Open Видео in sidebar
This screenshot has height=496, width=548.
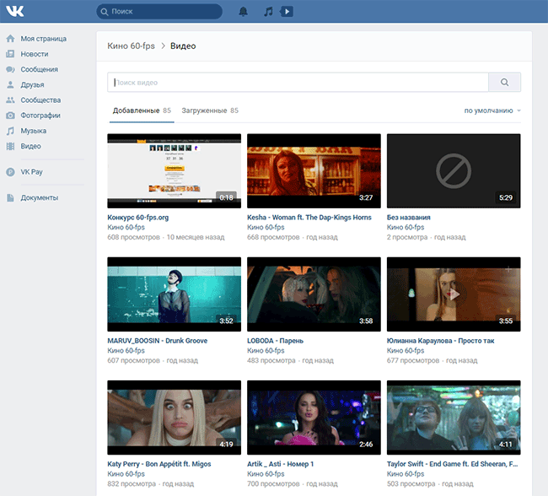click(x=30, y=146)
